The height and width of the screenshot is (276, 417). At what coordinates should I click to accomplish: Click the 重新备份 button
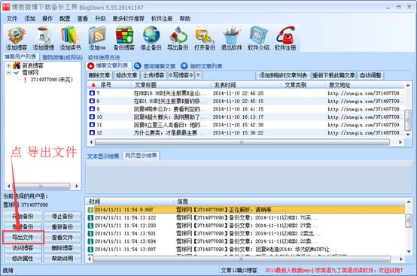click(x=62, y=227)
